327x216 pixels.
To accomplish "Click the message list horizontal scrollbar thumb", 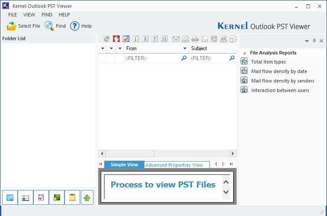I will click(130, 154).
